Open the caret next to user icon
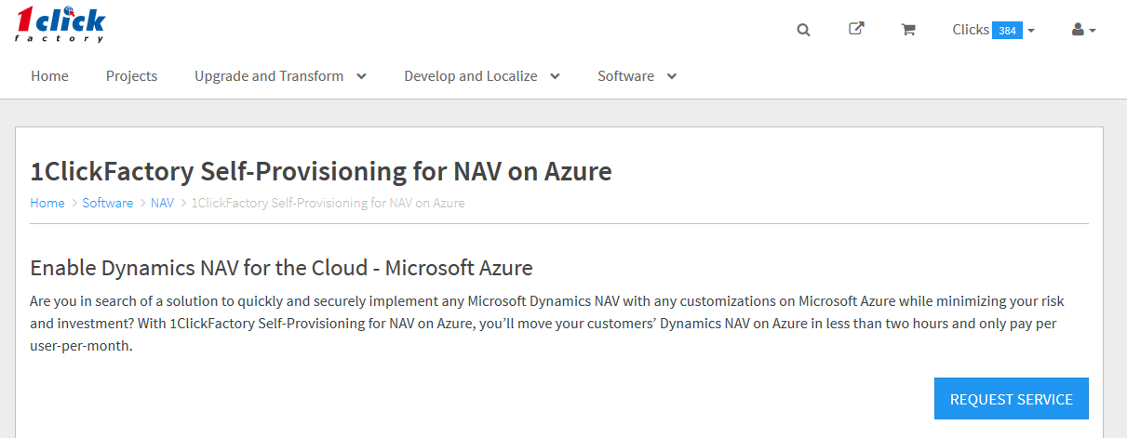Image resolution: width=1127 pixels, height=438 pixels. pyautogui.click(x=1093, y=31)
